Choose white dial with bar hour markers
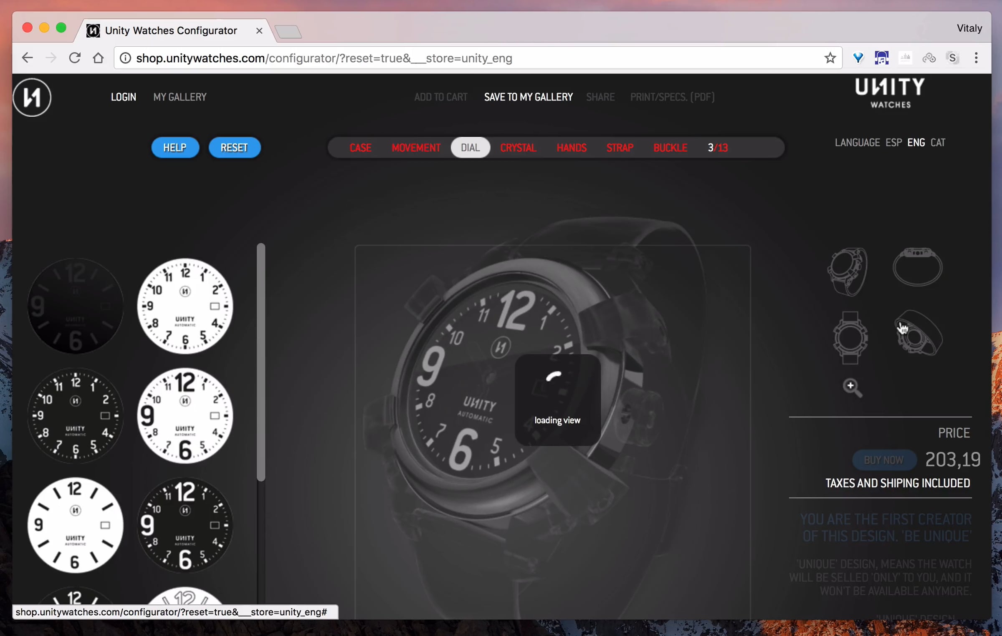The image size is (1002, 636). pyautogui.click(x=75, y=525)
